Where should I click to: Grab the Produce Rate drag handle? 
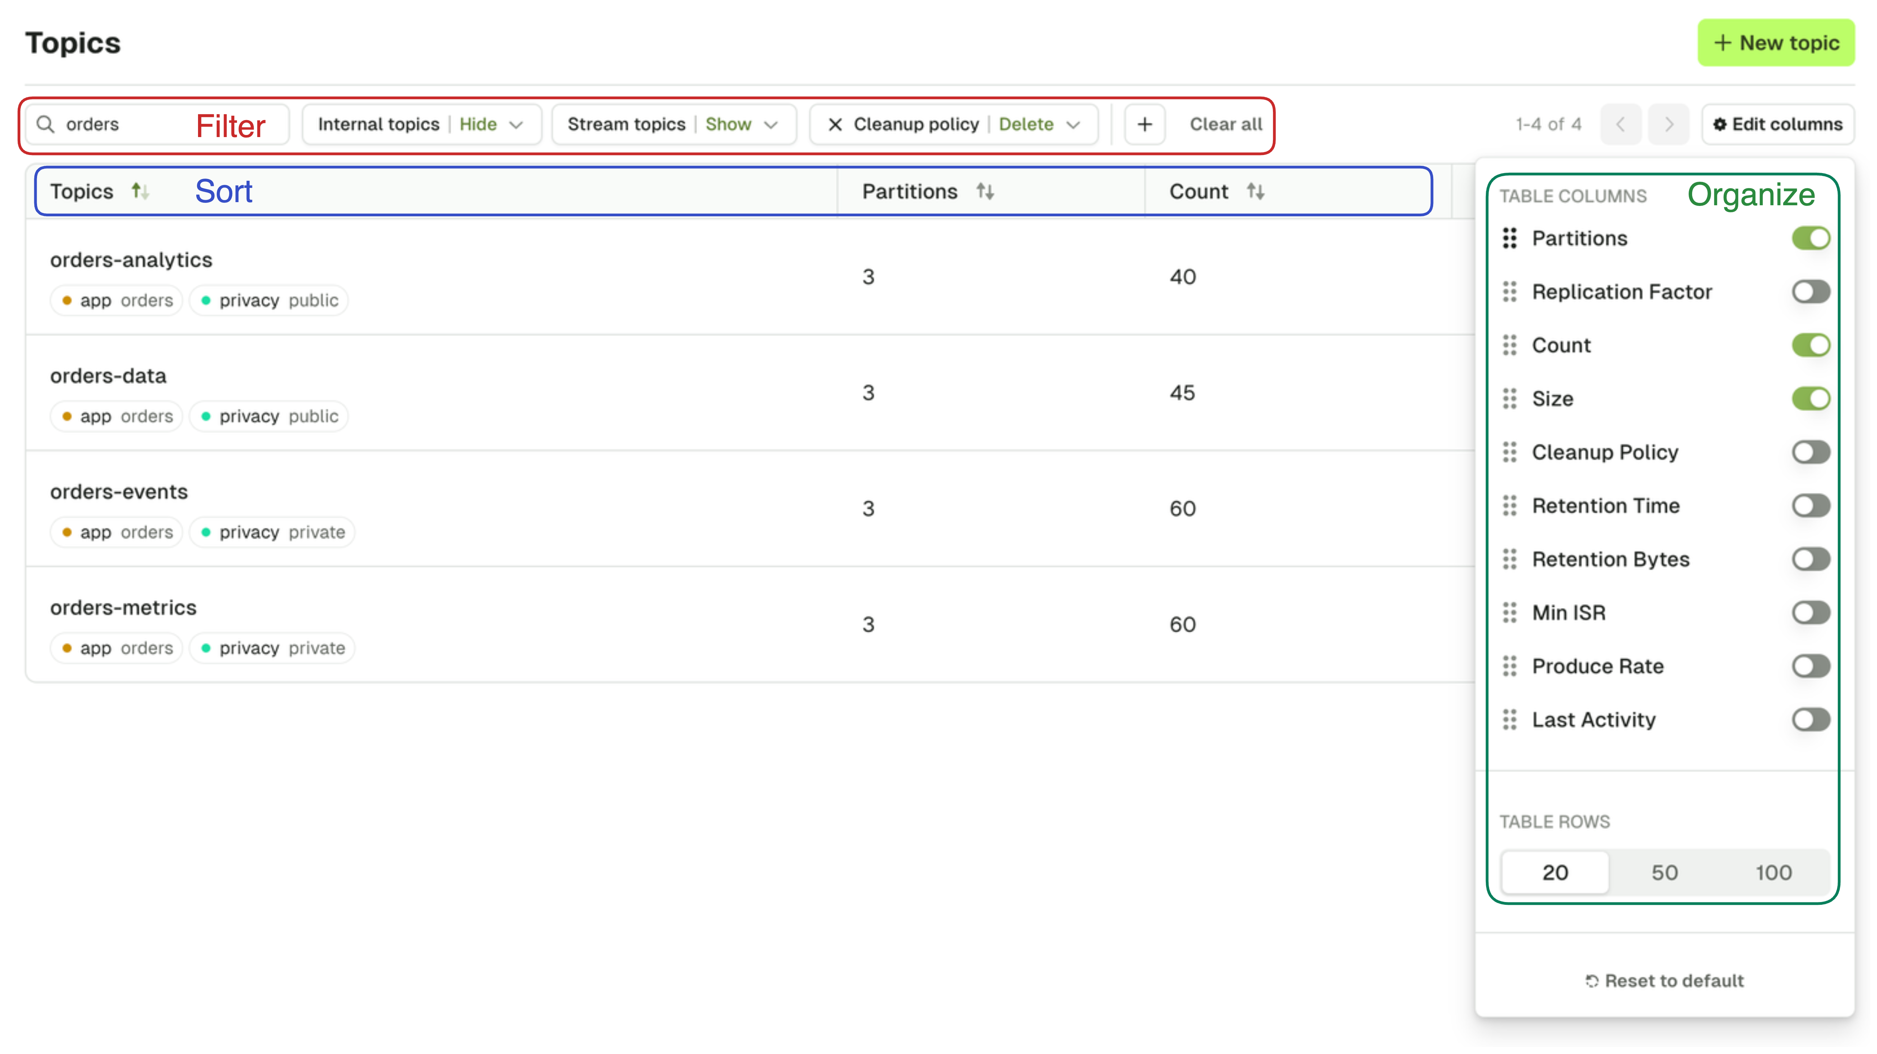(x=1510, y=666)
